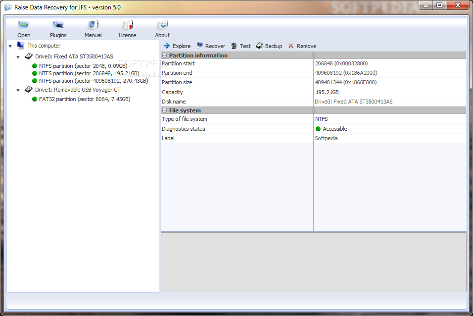Image resolution: width=473 pixels, height=316 pixels.
Task: Collapse the Drive0 tree node
Action: point(18,57)
